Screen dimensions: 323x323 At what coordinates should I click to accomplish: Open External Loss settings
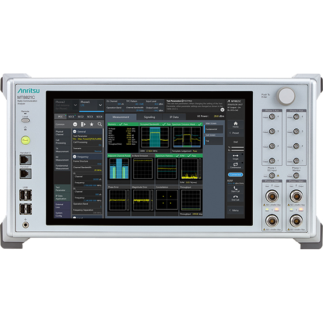[62, 205]
